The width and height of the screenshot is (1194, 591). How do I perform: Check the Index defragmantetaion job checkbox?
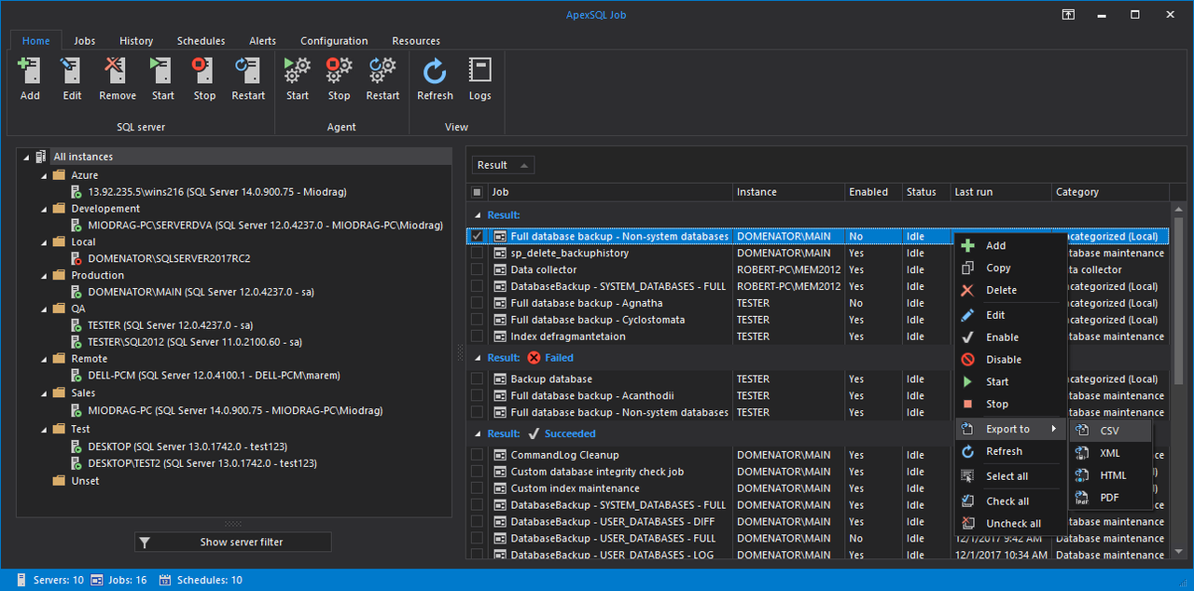[478, 337]
